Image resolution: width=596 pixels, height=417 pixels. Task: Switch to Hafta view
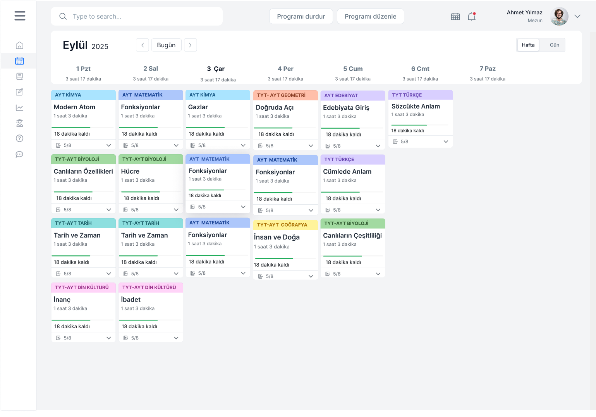coord(528,45)
